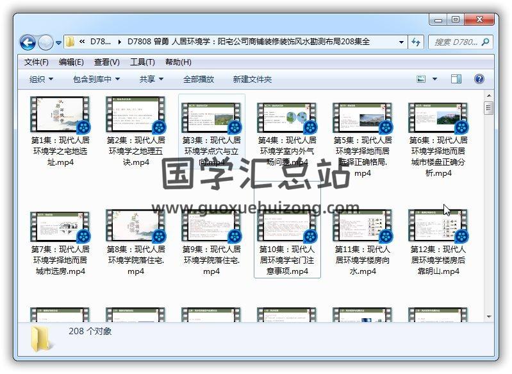Open the recent locations dropdown arrow

tap(58, 42)
